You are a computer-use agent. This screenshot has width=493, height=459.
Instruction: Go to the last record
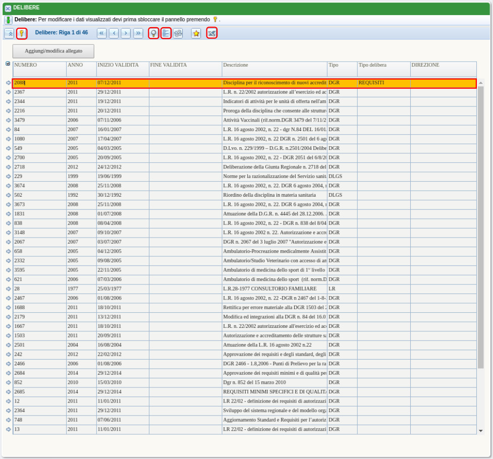point(138,33)
